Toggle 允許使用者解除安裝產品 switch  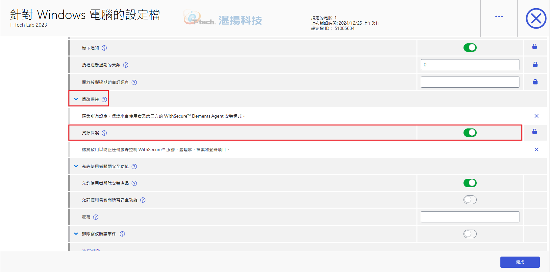[x=470, y=183]
